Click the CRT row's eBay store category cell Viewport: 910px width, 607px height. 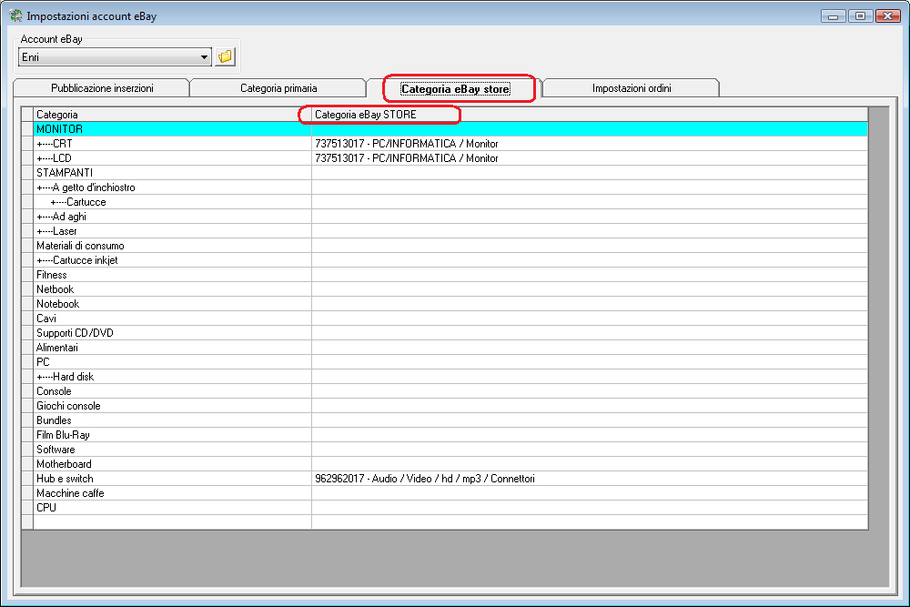(590, 144)
